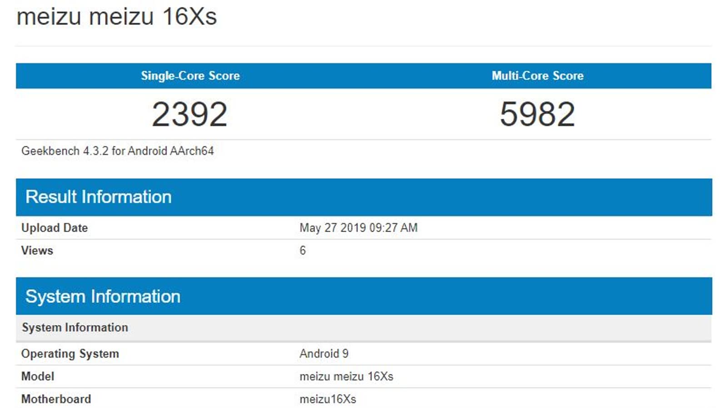
Task: Select the 'Motherboard' row label
Action: (x=56, y=399)
